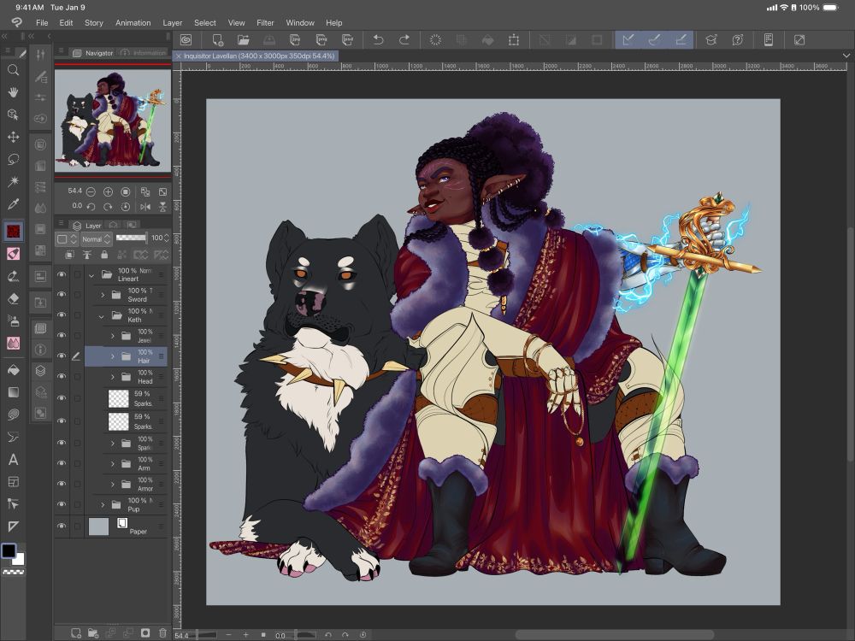Open the Clip Studio app logo menu
The height and width of the screenshot is (641, 855).
17,22
